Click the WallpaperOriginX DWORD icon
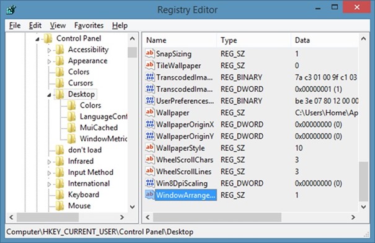The height and width of the screenshot is (243, 375). click(150, 124)
